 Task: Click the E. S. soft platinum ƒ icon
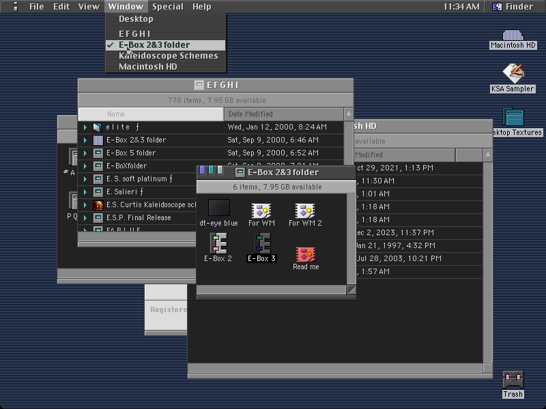click(x=98, y=179)
